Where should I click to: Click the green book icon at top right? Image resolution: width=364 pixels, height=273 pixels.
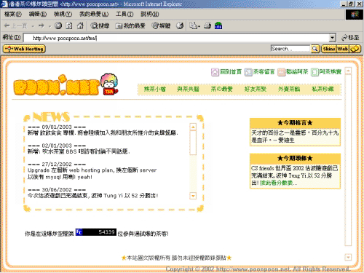[x=314, y=72]
